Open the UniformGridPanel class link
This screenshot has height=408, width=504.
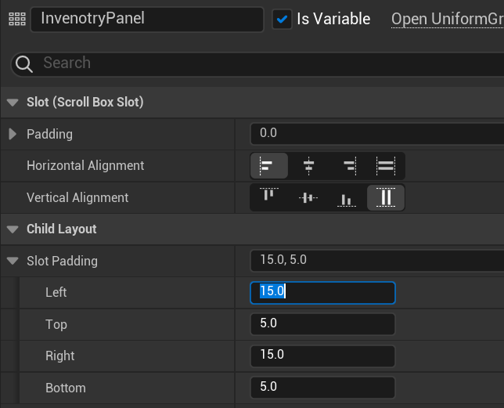[447, 20]
